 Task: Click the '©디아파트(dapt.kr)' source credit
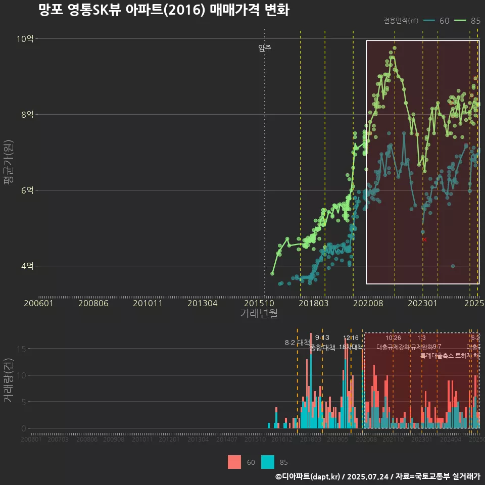click(x=308, y=476)
